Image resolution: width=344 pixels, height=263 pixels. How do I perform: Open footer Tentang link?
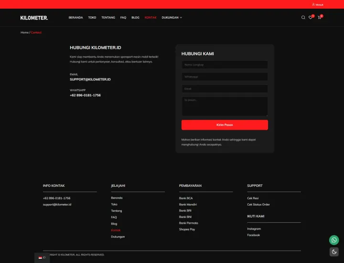pyautogui.click(x=117, y=211)
